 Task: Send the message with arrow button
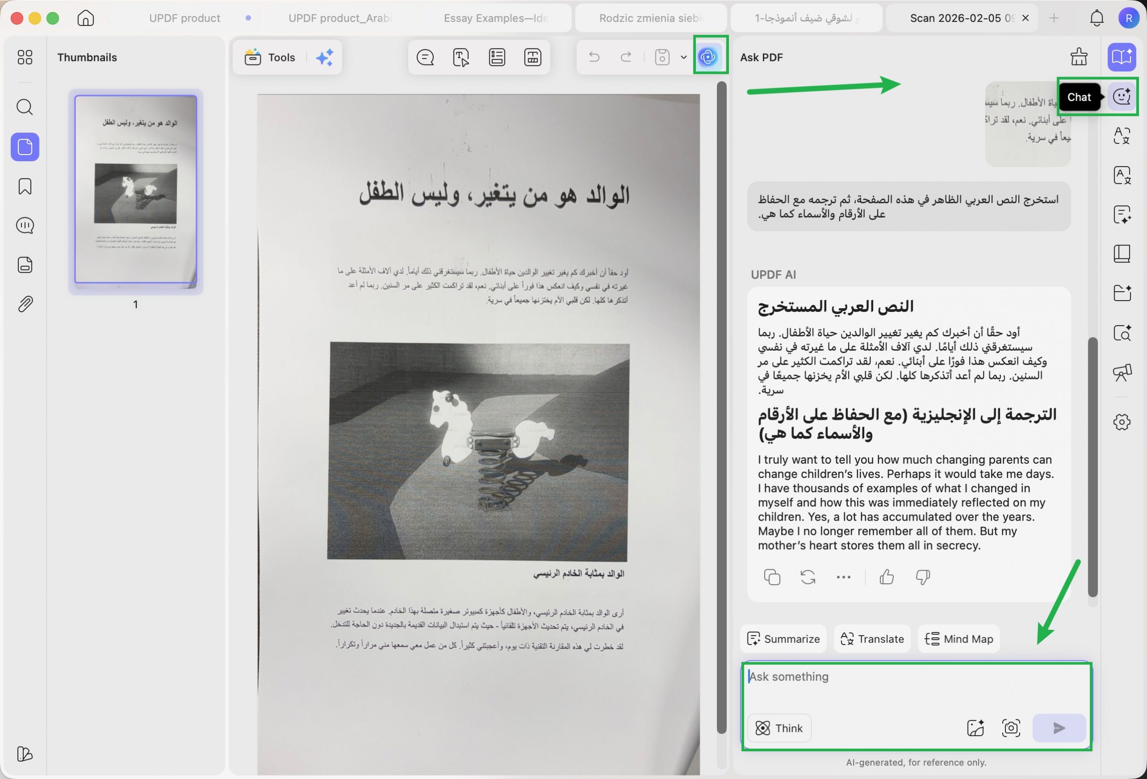click(x=1059, y=727)
